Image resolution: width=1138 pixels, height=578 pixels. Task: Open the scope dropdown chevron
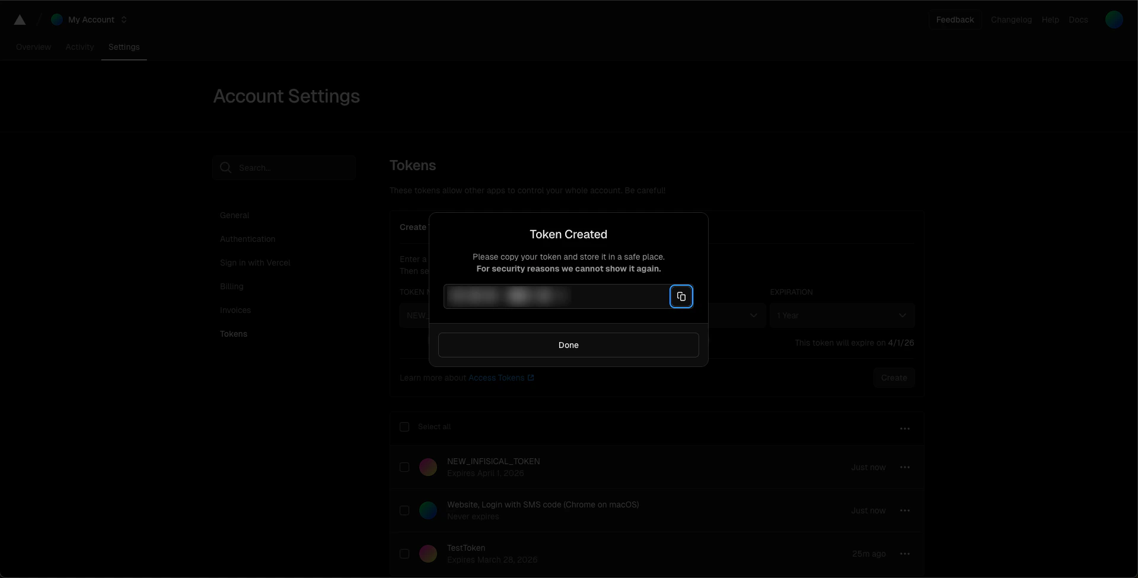coord(753,315)
